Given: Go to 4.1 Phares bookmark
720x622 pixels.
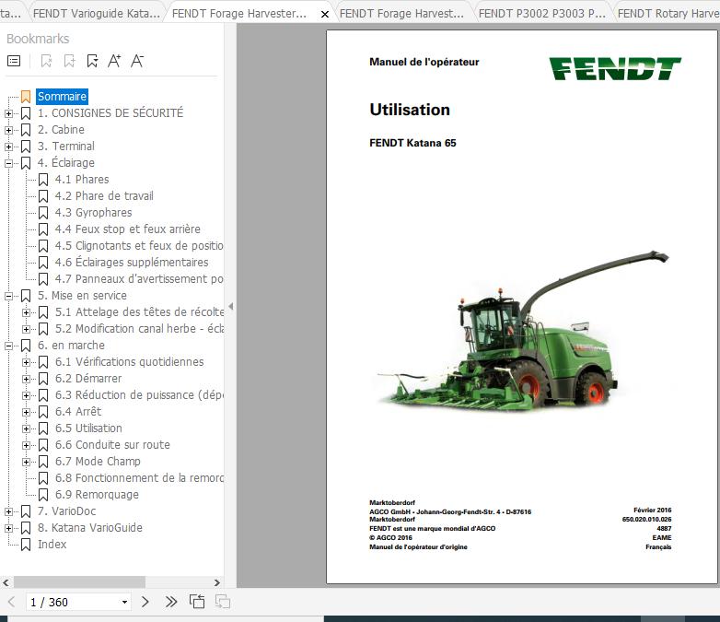Looking at the screenshot, I should (x=82, y=180).
